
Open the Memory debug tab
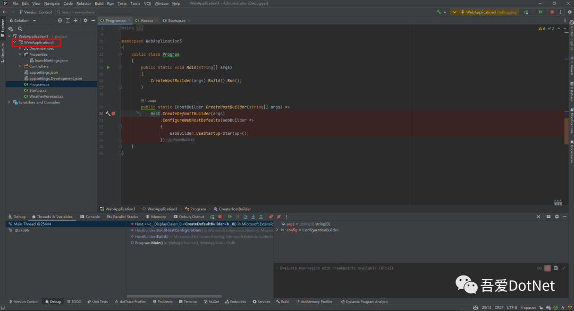coord(156,217)
